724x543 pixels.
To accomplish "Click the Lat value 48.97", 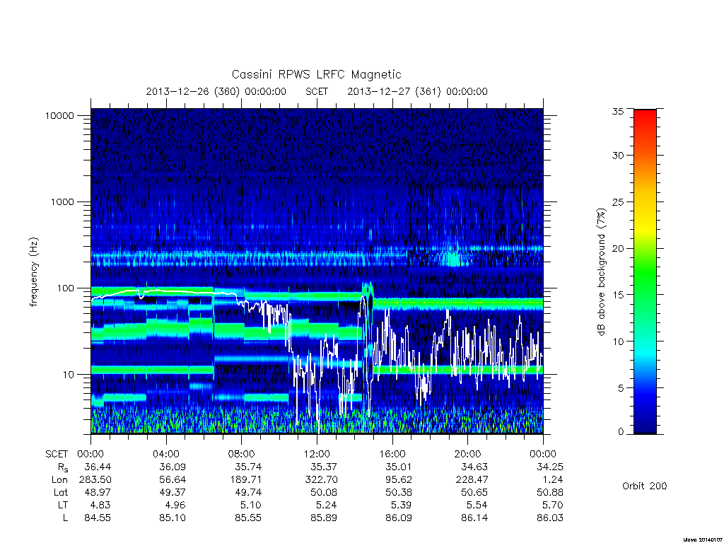I will 98,492.
